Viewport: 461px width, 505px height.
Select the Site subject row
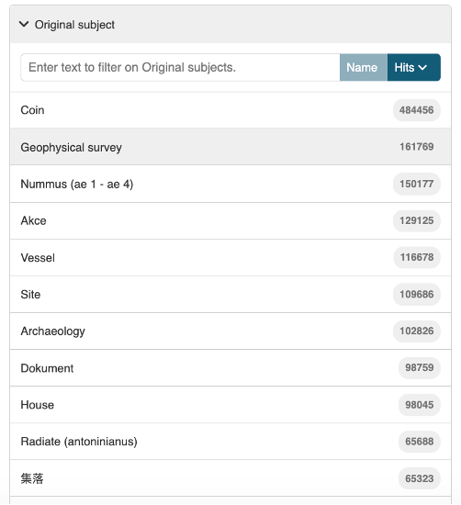pyautogui.click(x=230, y=295)
